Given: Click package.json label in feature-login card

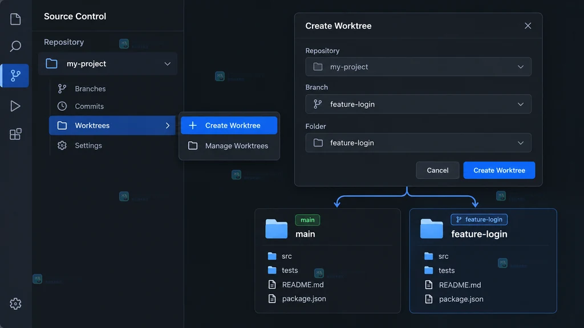Looking at the screenshot, I should point(461,299).
